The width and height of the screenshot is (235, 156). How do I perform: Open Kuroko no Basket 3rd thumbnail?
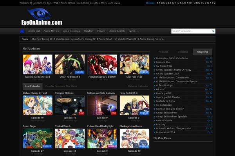tap(38, 64)
